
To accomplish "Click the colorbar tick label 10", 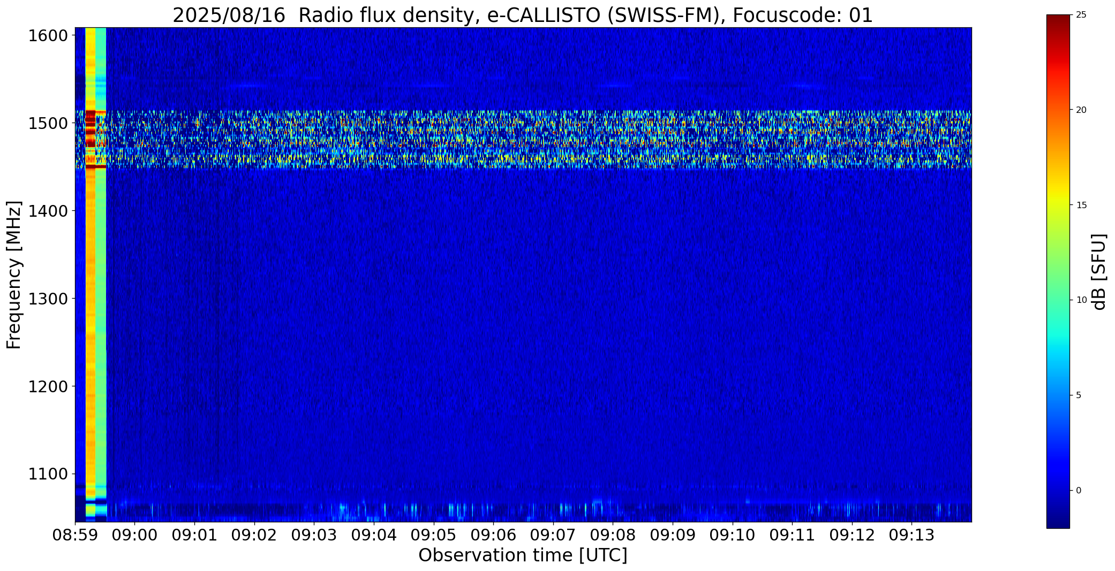I will pos(1081,300).
